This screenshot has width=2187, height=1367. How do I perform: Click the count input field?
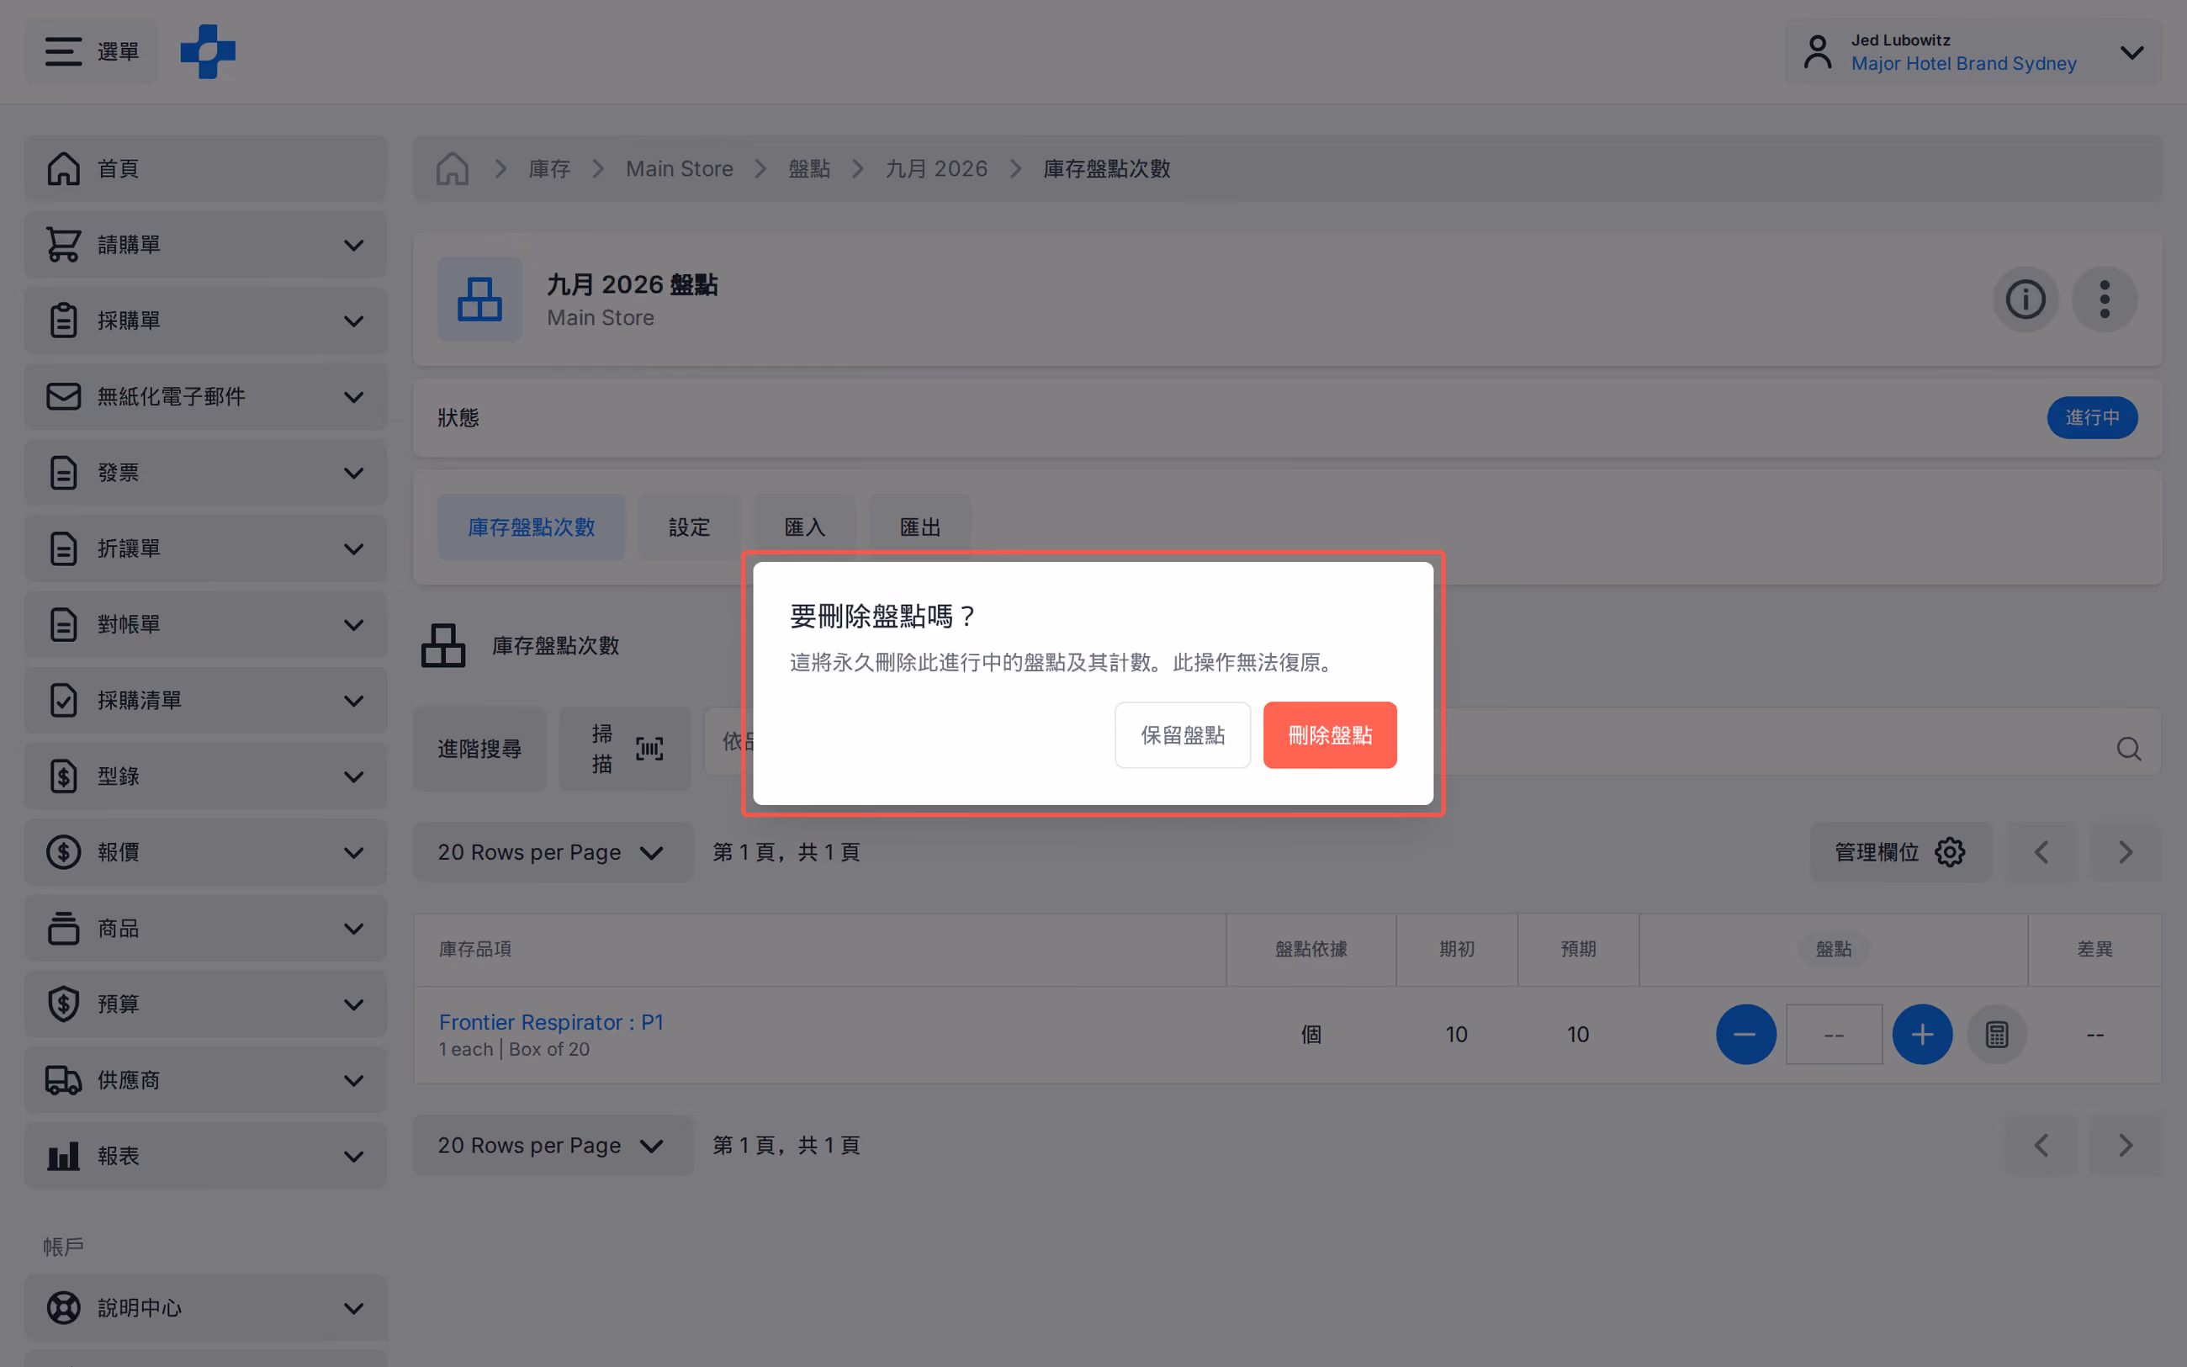(x=1834, y=1034)
